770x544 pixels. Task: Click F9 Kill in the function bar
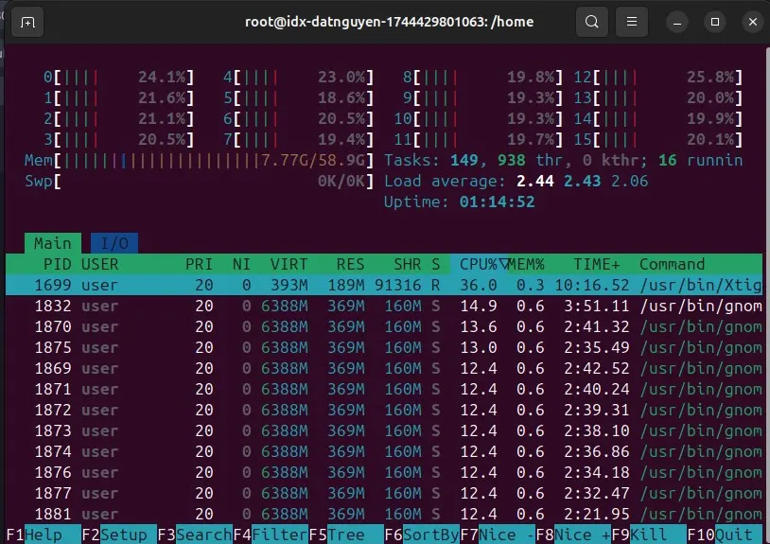649,535
